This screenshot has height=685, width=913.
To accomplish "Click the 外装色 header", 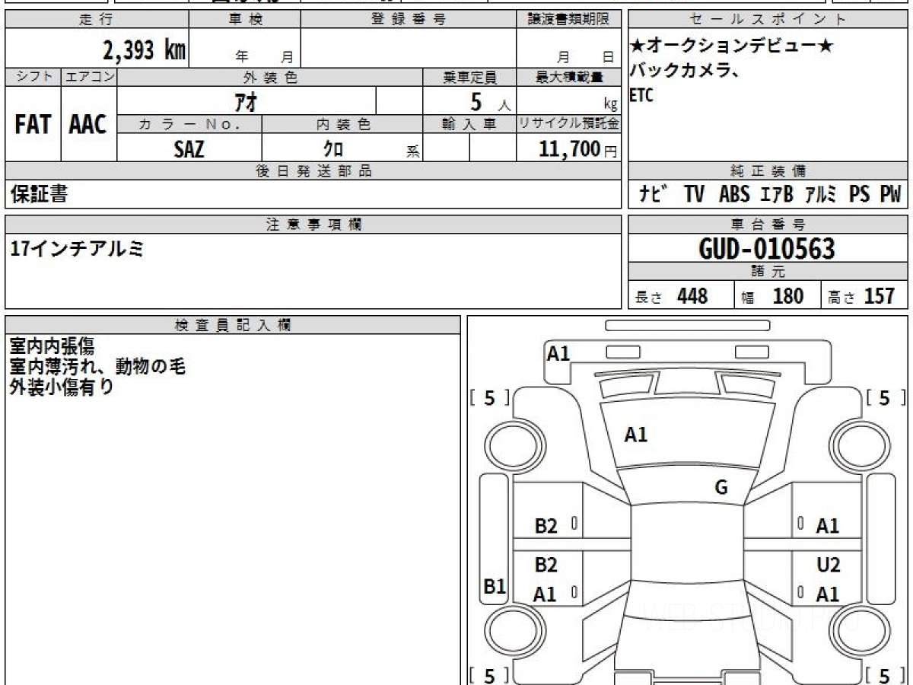I will (x=270, y=77).
